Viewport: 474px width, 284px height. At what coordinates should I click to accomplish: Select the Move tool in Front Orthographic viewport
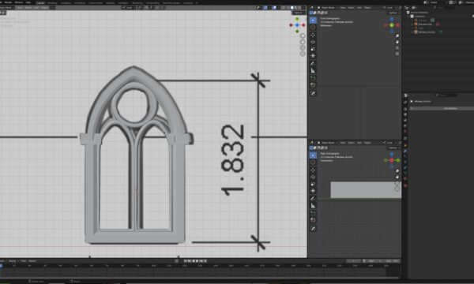[313, 35]
